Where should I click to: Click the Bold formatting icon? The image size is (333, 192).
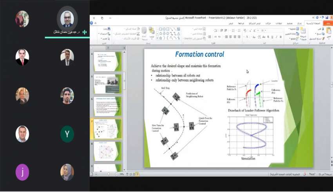(281, 37)
